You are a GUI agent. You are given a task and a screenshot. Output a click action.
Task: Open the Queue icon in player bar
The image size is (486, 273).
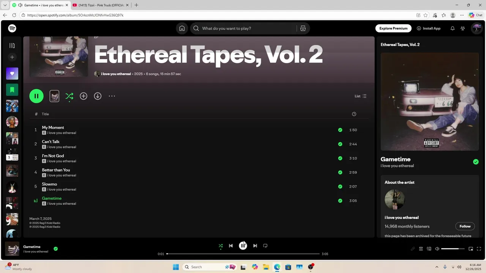421,249
